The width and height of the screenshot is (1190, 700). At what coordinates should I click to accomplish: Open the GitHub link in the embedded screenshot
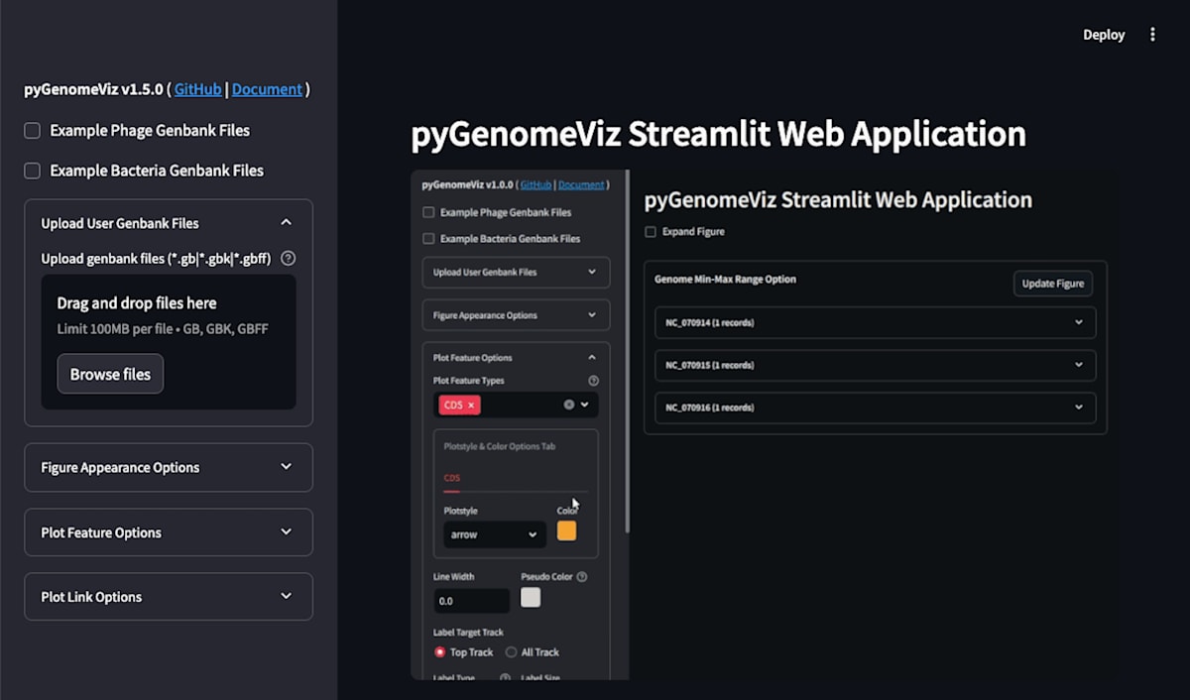535,184
